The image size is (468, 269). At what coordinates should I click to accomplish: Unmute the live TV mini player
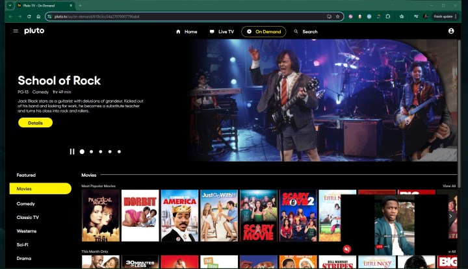point(347,249)
